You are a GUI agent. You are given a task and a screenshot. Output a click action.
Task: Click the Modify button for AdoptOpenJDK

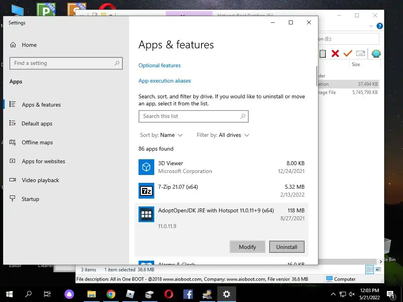pyautogui.click(x=247, y=247)
